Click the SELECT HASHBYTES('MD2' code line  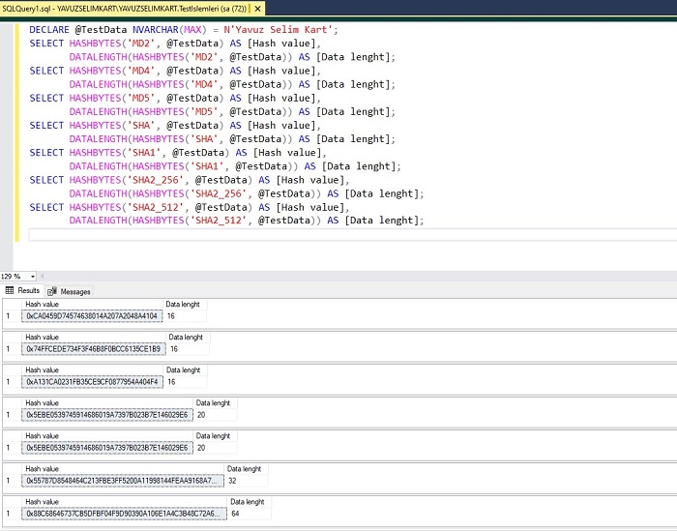tap(175, 44)
